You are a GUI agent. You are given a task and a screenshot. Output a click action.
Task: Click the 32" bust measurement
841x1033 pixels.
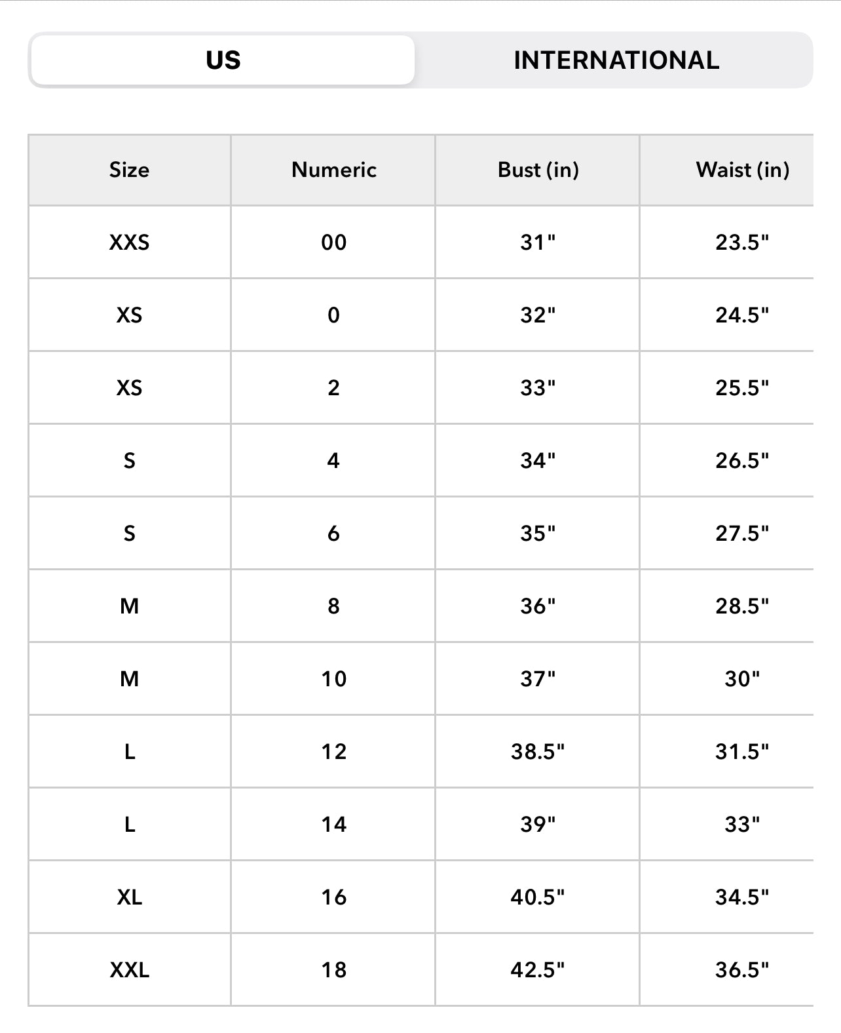[538, 315]
